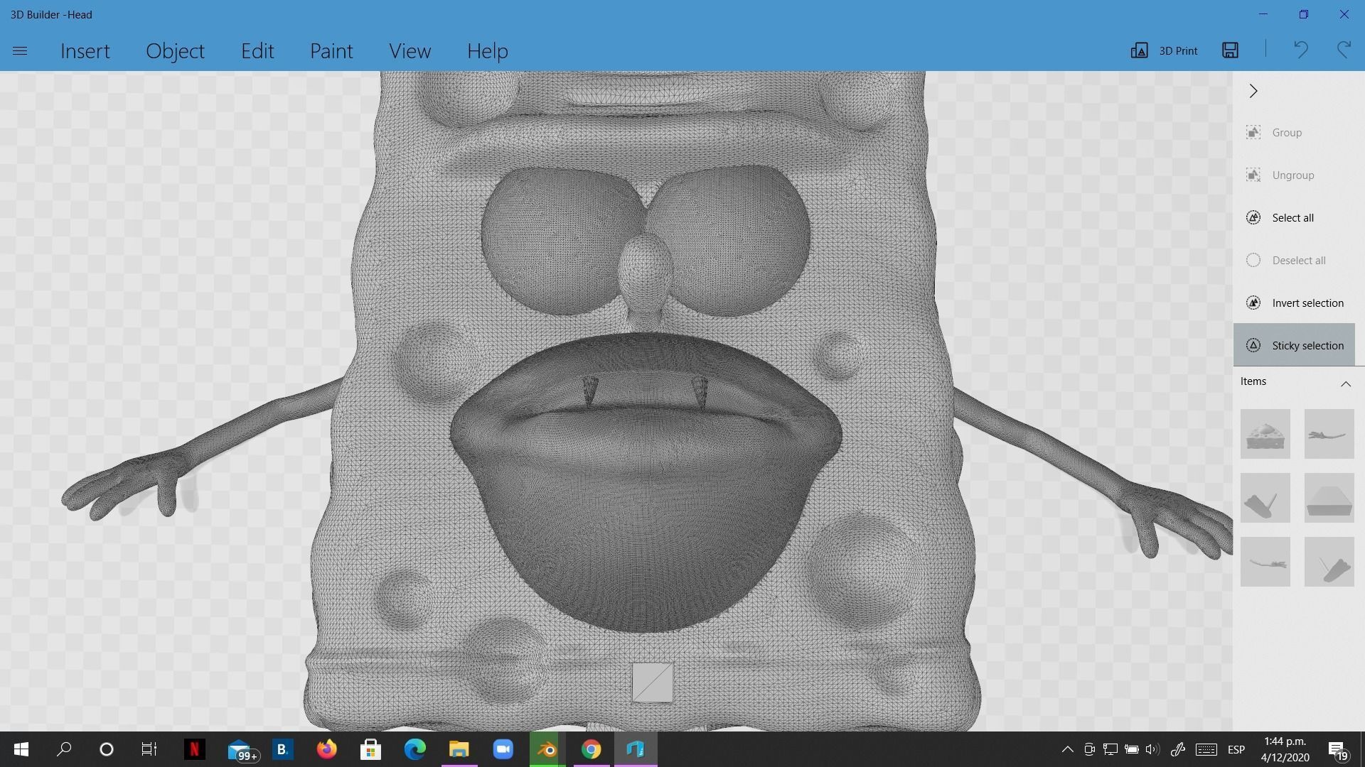Open Zoom from the taskbar
The image size is (1365, 767).
(x=503, y=749)
